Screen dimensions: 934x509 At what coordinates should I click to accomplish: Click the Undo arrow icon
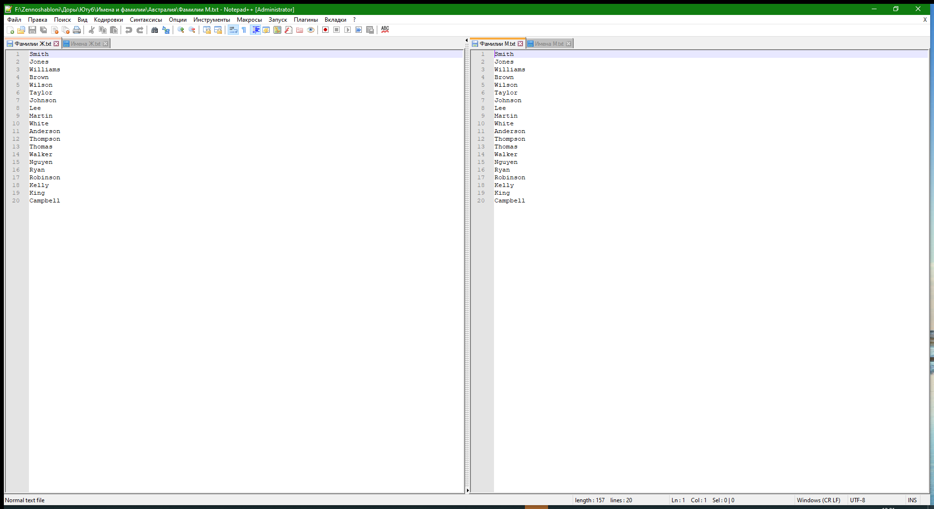(129, 30)
